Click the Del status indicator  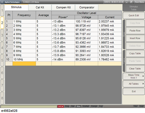(73, 106)
